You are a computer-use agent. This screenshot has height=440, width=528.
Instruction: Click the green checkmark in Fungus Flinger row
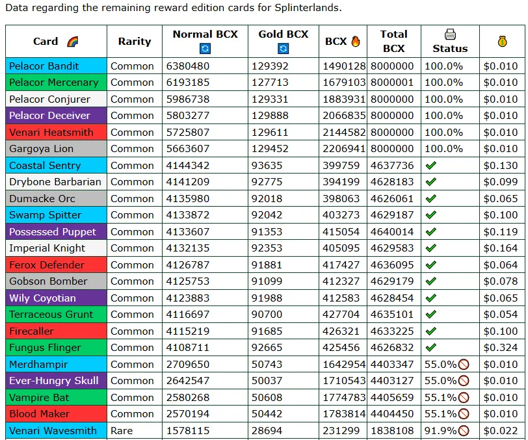(430, 348)
